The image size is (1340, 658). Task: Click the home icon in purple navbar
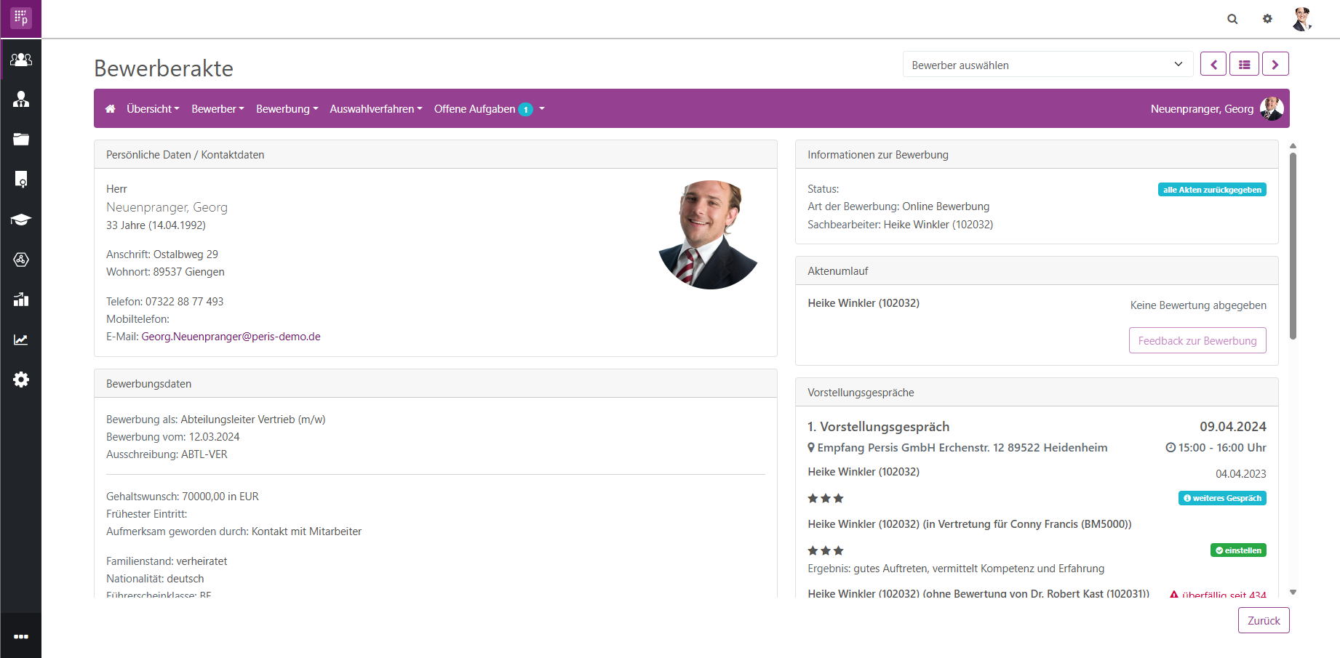coord(110,109)
